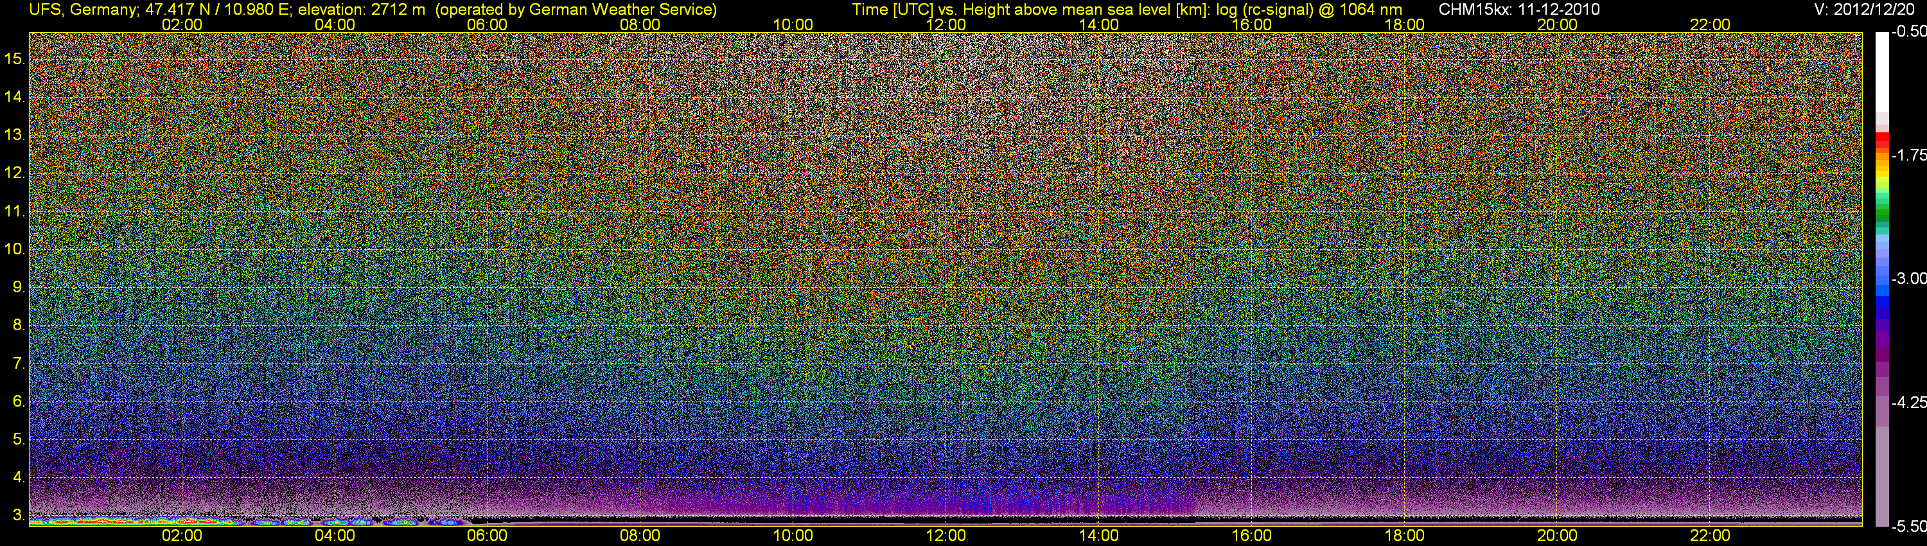Click the '16:00' label on the bottom time axis

tap(1251, 536)
